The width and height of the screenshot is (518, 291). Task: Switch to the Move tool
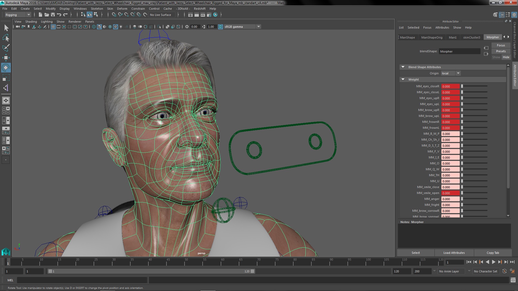[x=6, y=58]
